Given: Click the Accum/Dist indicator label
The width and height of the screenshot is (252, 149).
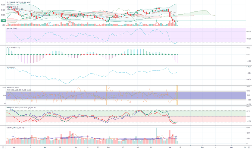Looking at the screenshot, I should click(11, 68).
